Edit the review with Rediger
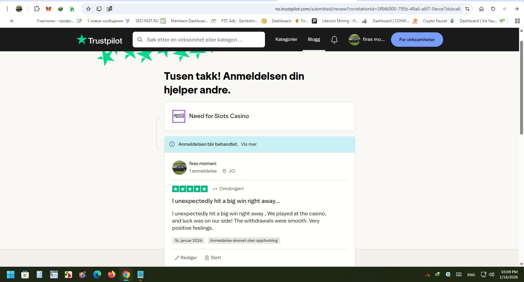Screen dimensions: 524x282 [x=186, y=258]
